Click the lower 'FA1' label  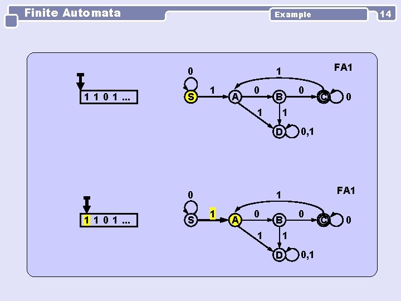tap(346, 191)
